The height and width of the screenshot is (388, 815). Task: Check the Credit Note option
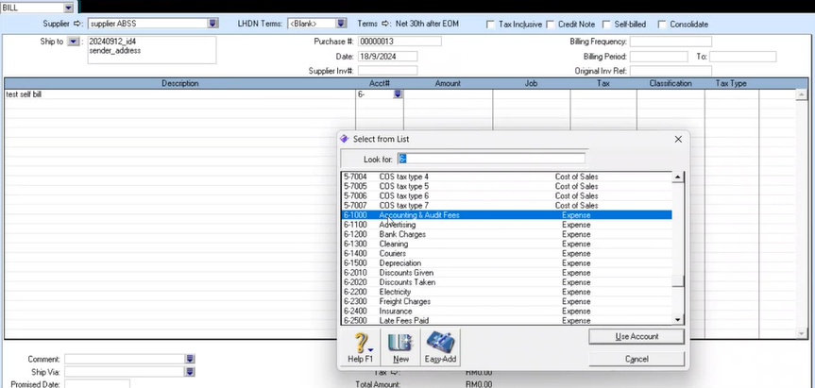tap(550, 24)
